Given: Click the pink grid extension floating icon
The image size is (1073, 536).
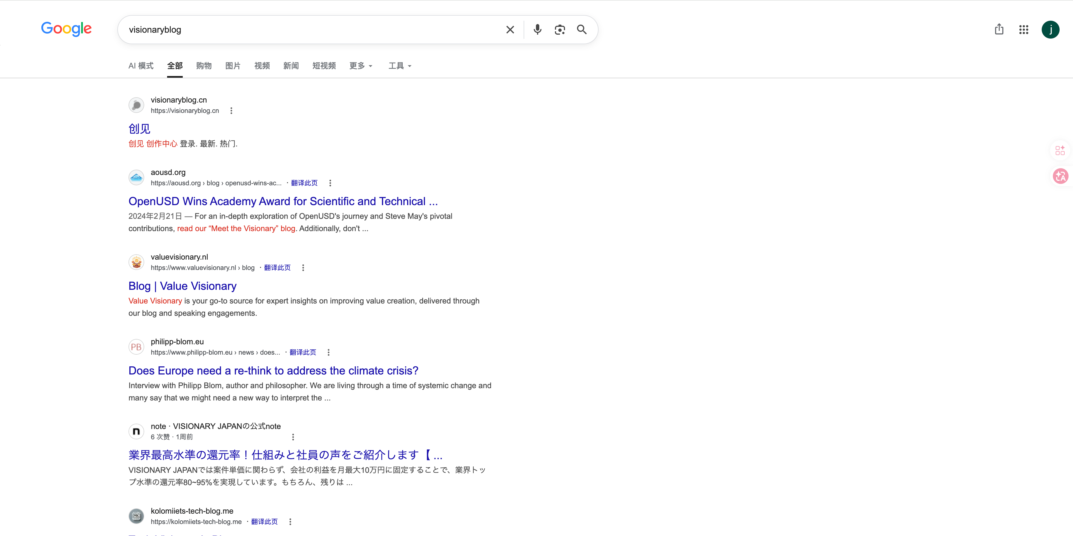Looking at the screenshot, I should coord(1060,150).
